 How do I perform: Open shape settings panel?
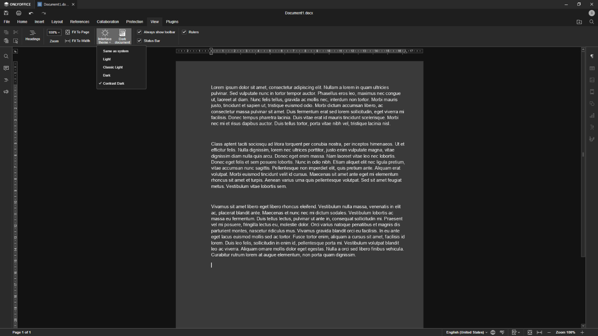point(592,103)
